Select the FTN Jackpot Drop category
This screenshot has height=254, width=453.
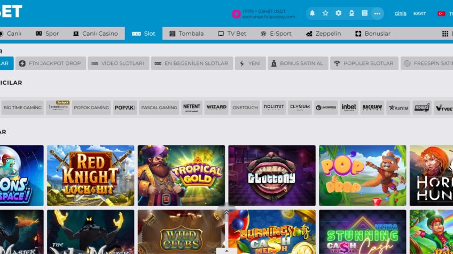pyautogui.click(x=50, y=63)
